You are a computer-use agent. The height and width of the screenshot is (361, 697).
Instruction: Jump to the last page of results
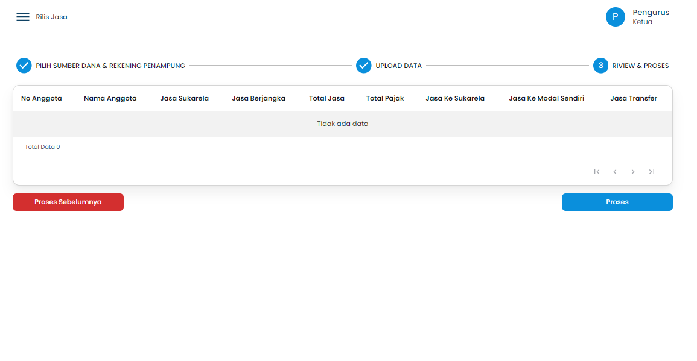652,172
